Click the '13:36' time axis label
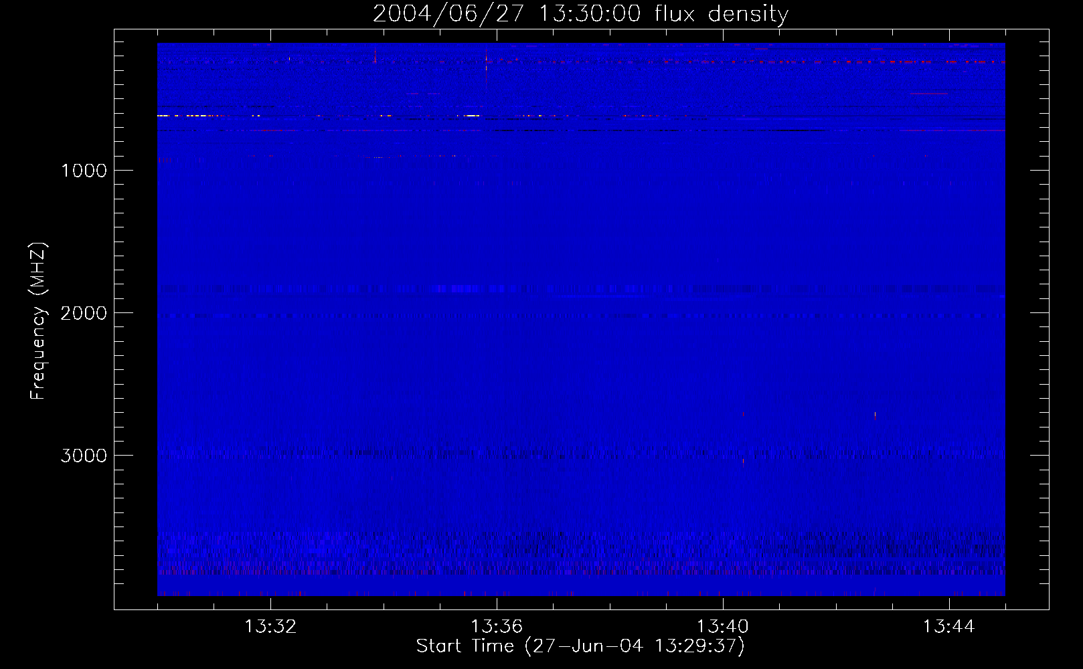The width and height of the screenshot is (1083, 669). 497,627
